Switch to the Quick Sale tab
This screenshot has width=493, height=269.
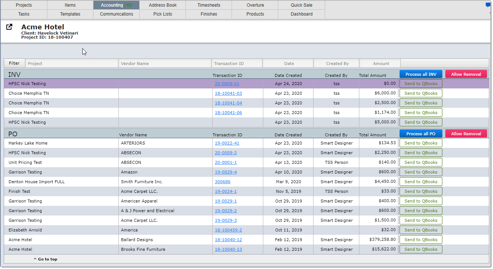[302, 5]
